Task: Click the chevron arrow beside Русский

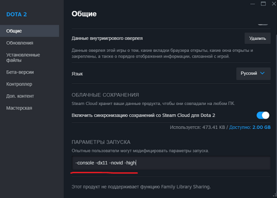Action: click(263, 73)
